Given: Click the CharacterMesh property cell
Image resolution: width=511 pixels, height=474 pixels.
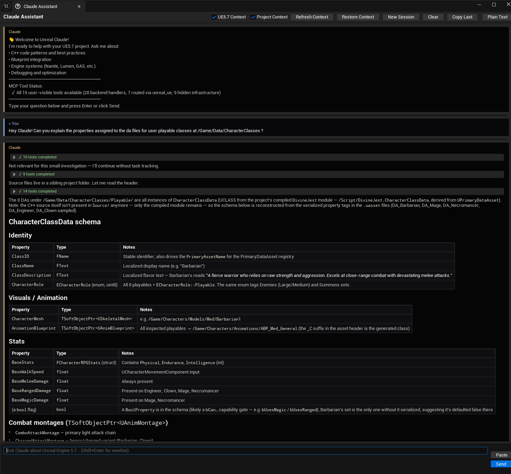Looking at the screenshot, I should pyautogui.click(x=34, y=319).
